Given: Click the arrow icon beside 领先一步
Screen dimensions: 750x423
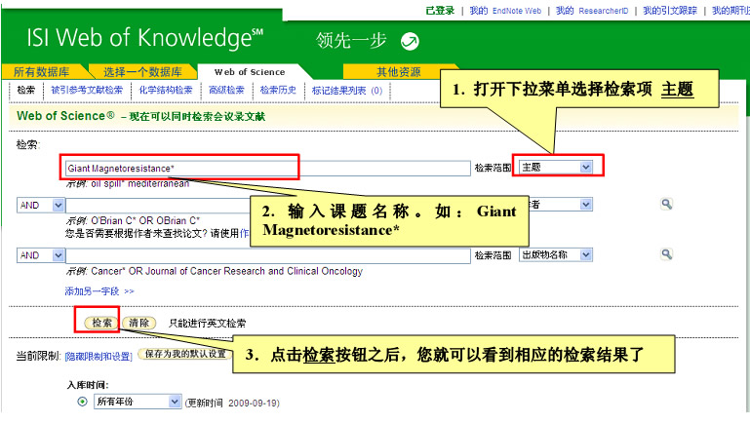Looking at the screenshot, I should 410,41.
